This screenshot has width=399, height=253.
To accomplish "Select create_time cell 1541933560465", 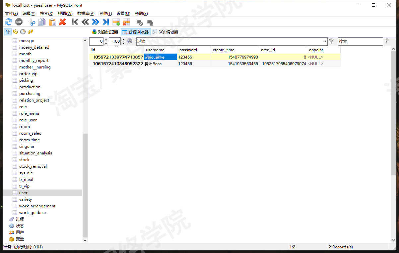I will (x=235, y=63).
